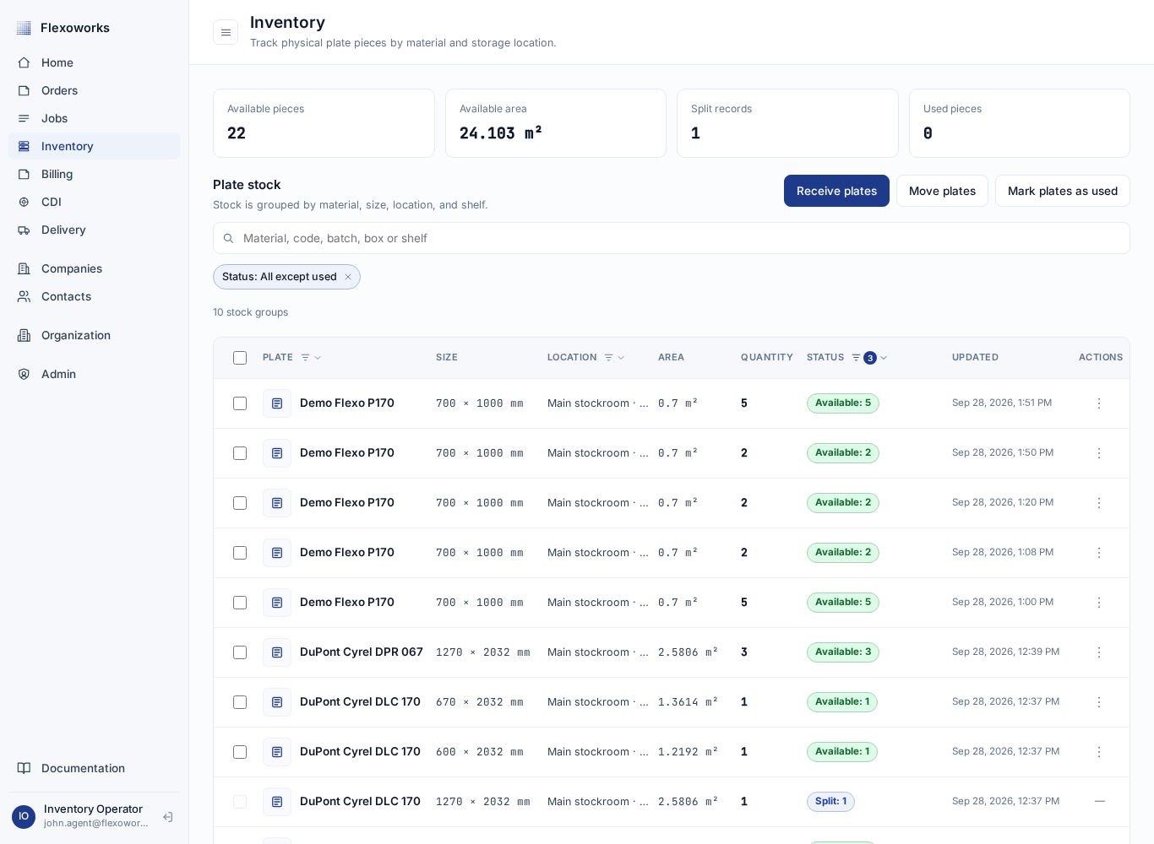Open row actions for 670 × 2032 mm plate
1154x844 pixels.
1099,702
